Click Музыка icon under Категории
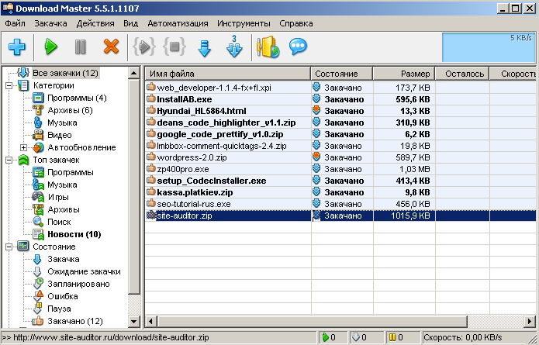539x345 pixels. 38,122
